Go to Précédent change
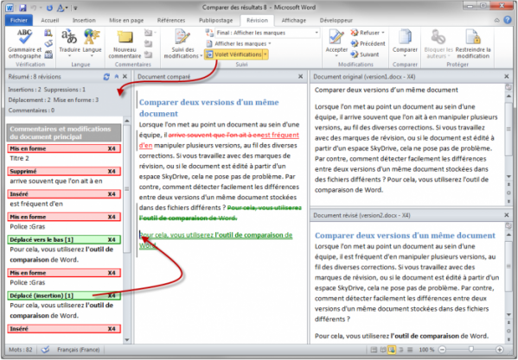The height and width of the screenshot is (360, 518). coord(368,43)
